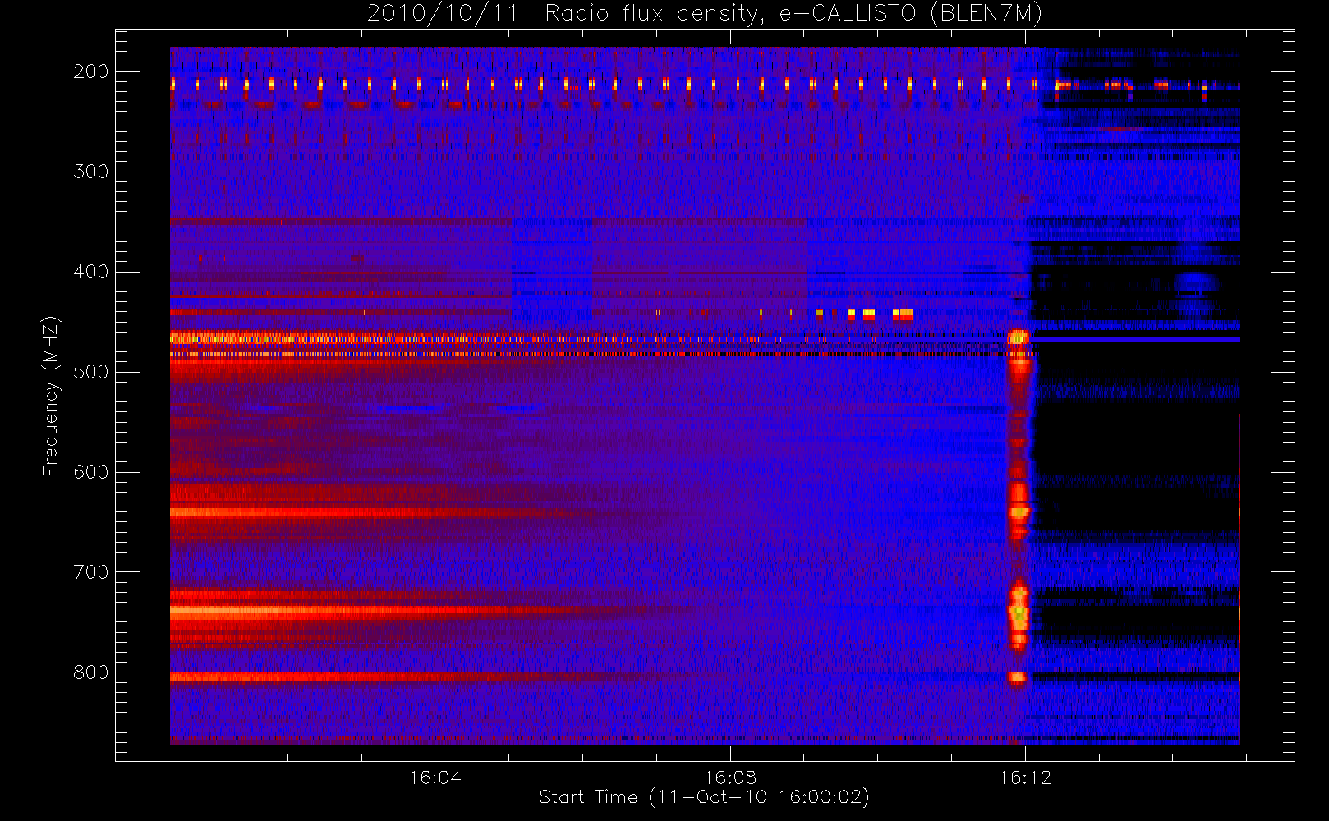Click the 500 frequency axis label
Image resolution: width=1329 pixels, height=821 pixels.
tap(90, 372)
